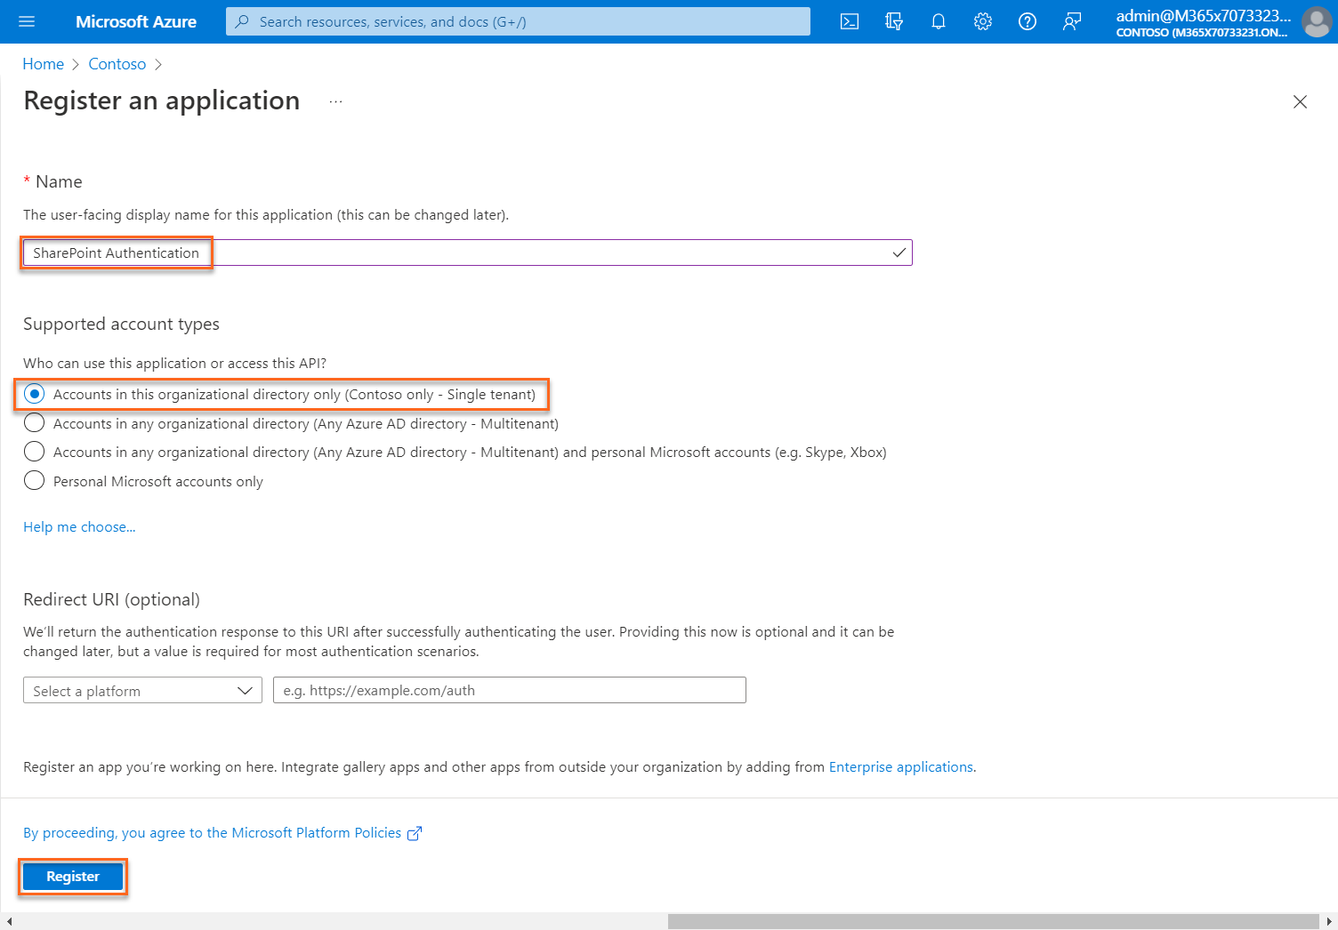Open the portal settings gear
The height and width of the screenshot is (930, 1338).
tap(982, 21)
